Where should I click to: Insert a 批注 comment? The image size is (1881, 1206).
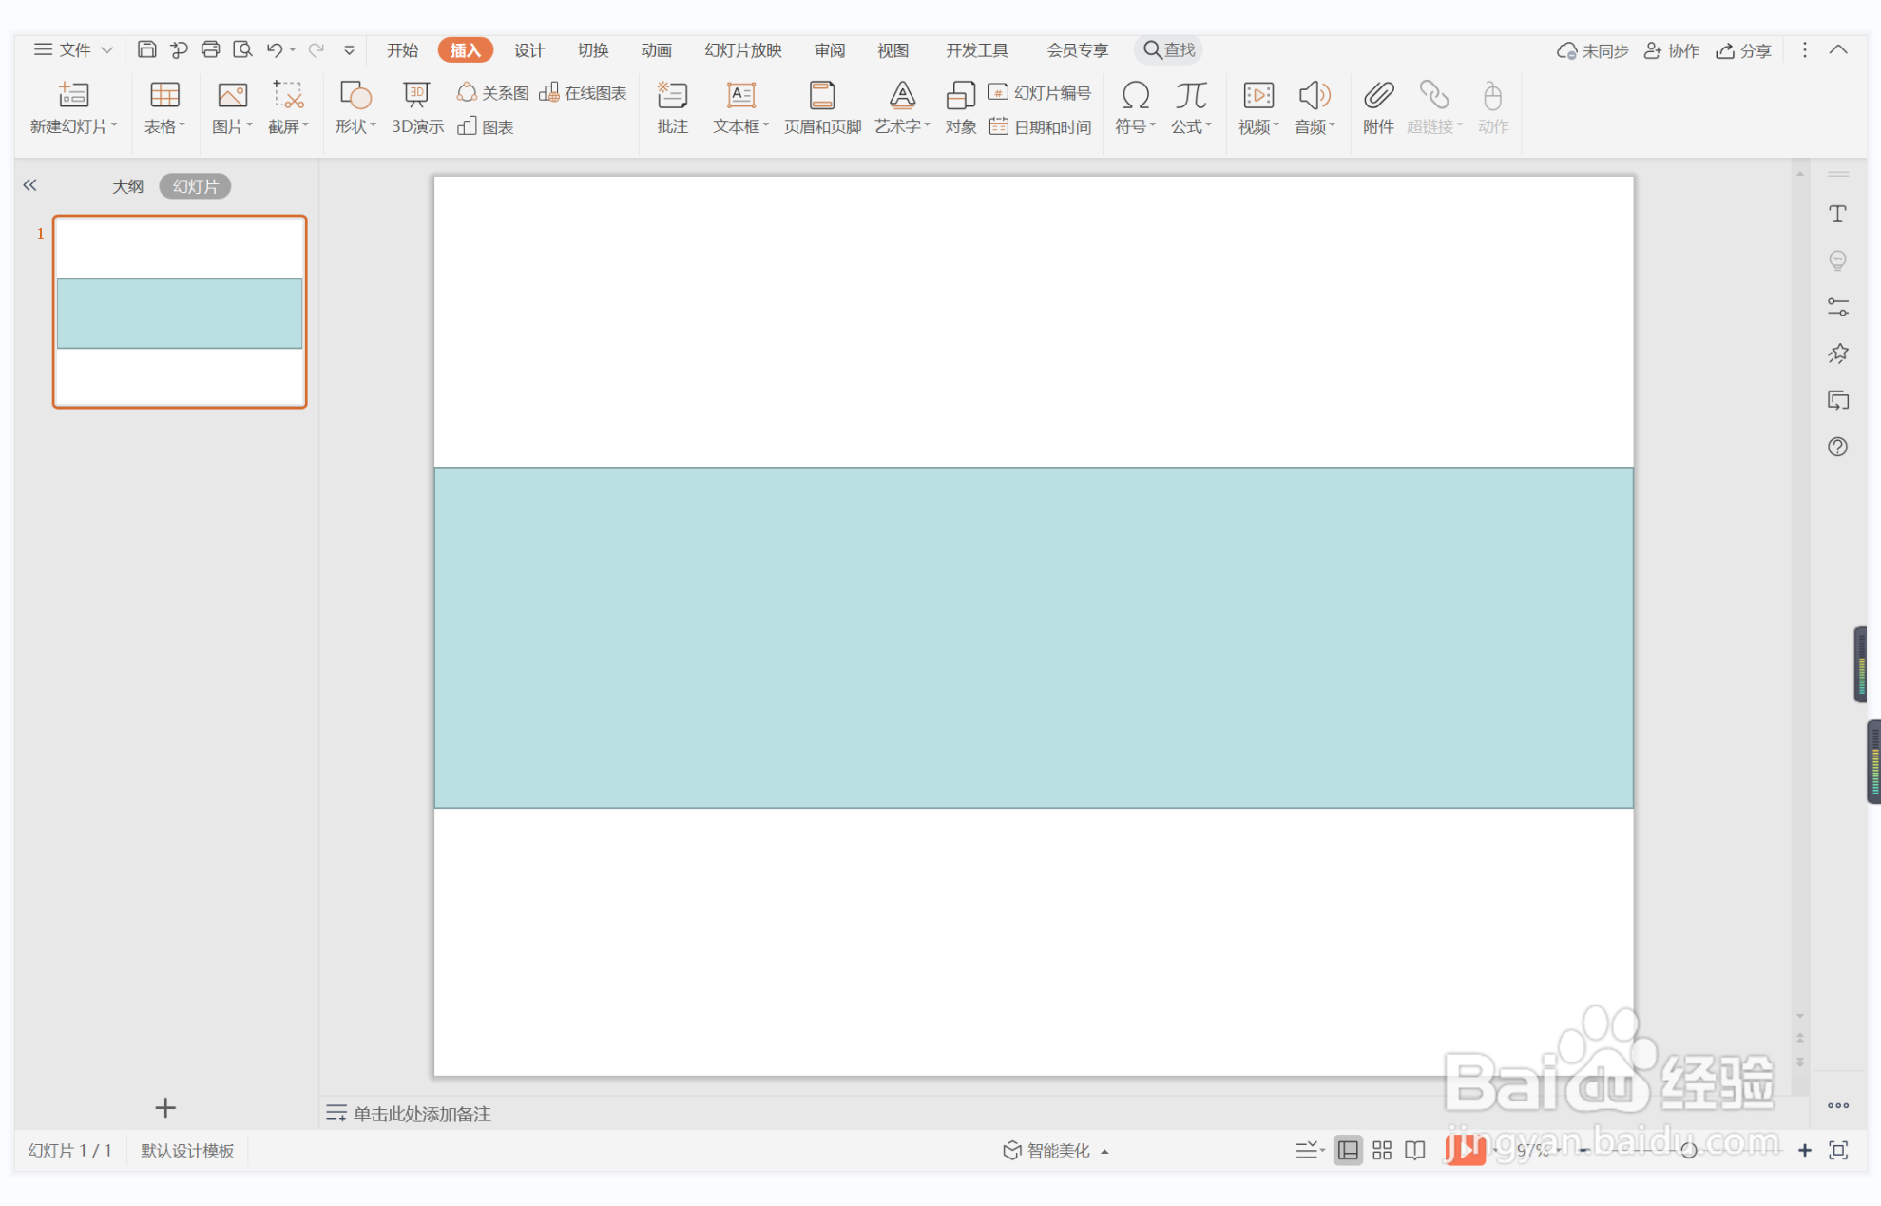click(x=672, y=106)
